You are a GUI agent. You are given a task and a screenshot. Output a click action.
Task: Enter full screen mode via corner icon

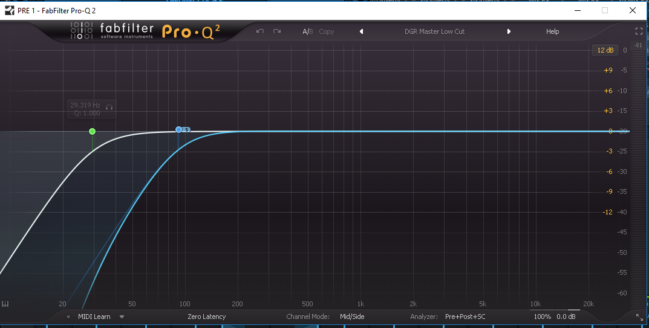[639, 31]
